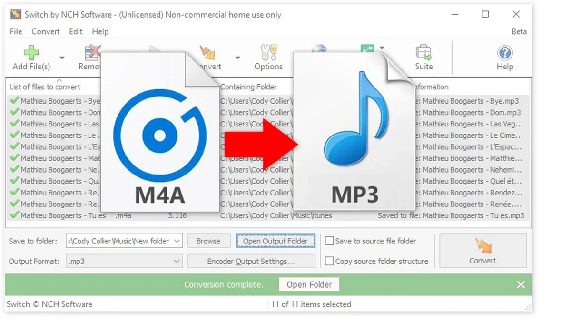The width and height of the screenshot is (571, 321).
Task: Select row Mathieu Boogaerts - Las Veg...
Action: coord(268,124)
